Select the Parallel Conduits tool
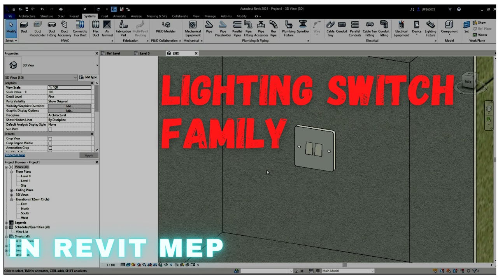498x280 pixels. point(355,28)
